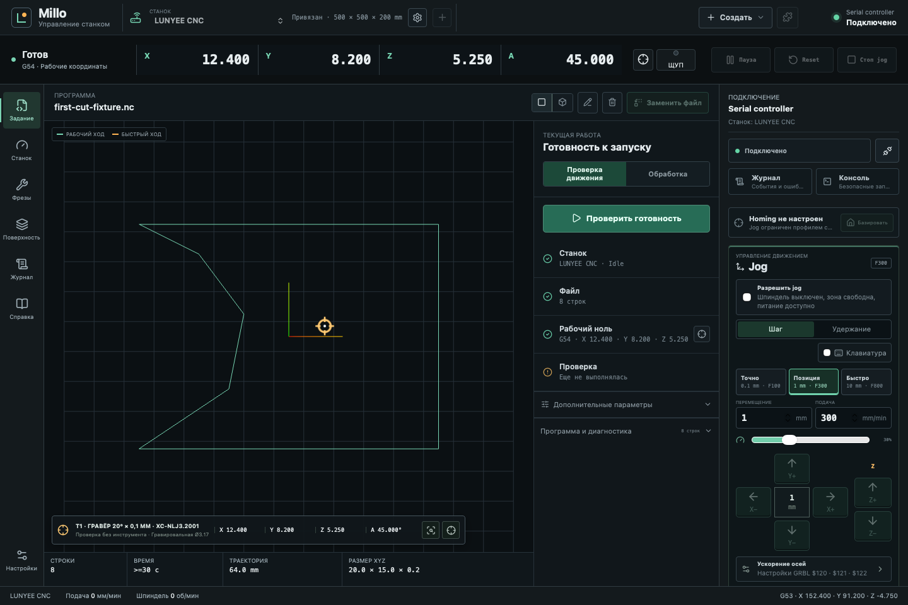The height and width of the screenshot is (605, 908).
Task: Click the disconnect plug icon
Action: (887, 151)
